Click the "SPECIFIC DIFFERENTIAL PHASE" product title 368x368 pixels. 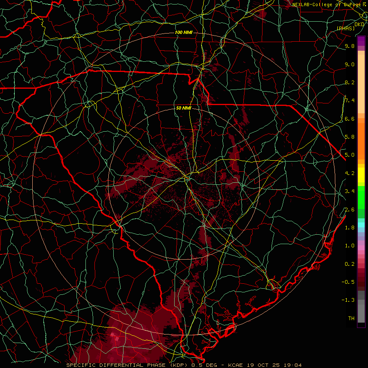[x=117, y=365]
